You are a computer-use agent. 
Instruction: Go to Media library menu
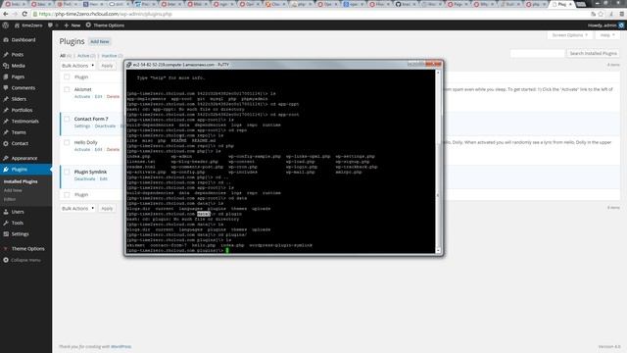[x=18, y=66]
